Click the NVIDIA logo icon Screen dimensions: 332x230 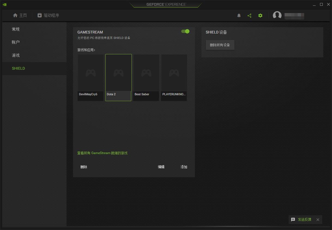5,4
